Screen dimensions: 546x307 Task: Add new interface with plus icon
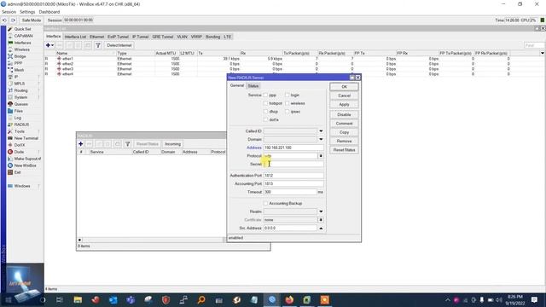(48, 45)
